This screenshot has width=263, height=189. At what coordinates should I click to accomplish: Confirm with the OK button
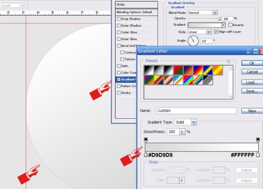pos(252,63)
